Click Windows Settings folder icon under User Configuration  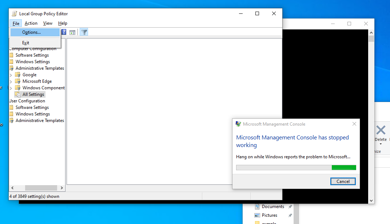11,114
